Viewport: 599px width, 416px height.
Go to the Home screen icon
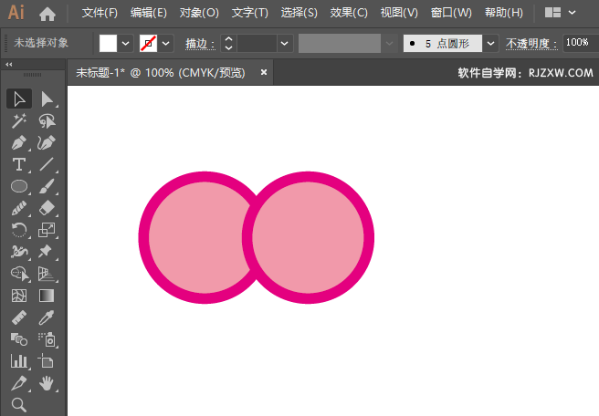(x=47, y=14)
